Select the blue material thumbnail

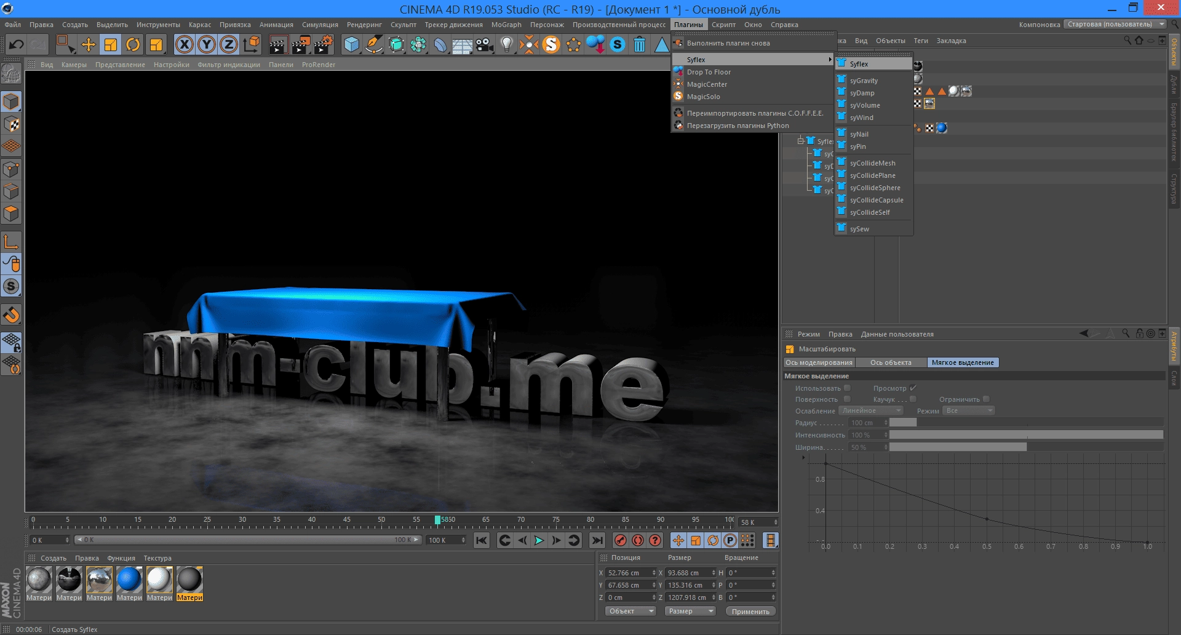pos(129,580)
